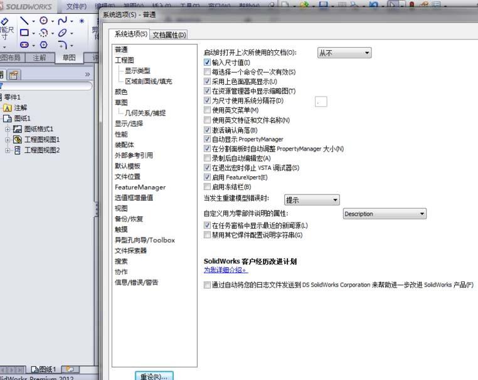Toggle 采用上色面高亮显示 checkbox
This screenshot has width=478, height=380.
(x=207, y=82)
